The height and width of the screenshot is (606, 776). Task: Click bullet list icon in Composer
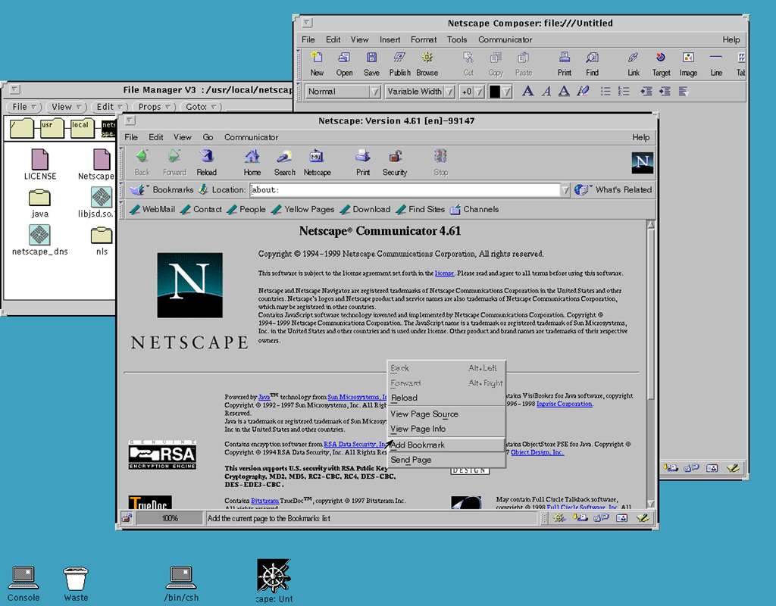click(x=605, y=91)
